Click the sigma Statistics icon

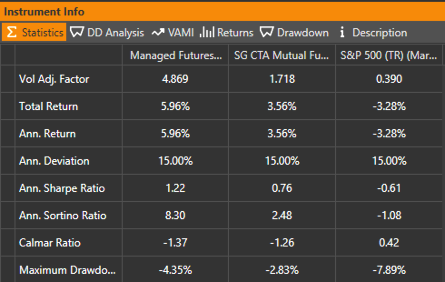12,33
